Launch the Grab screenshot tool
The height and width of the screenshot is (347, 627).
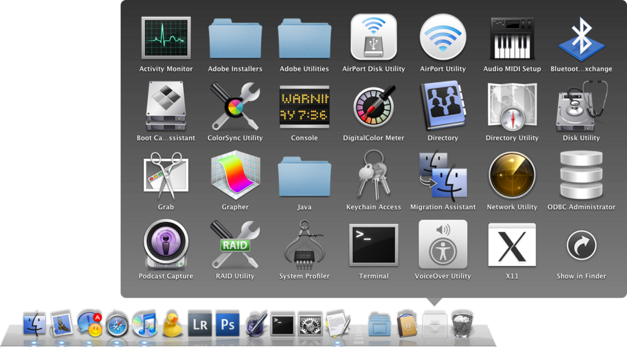pos(165,175)
